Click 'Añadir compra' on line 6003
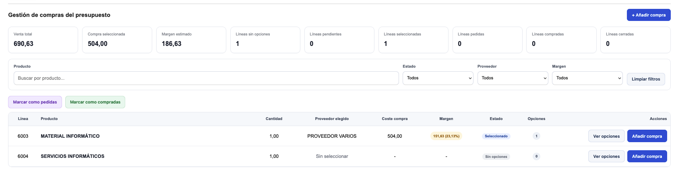The image size is (676, 176). tap(647, 136)
